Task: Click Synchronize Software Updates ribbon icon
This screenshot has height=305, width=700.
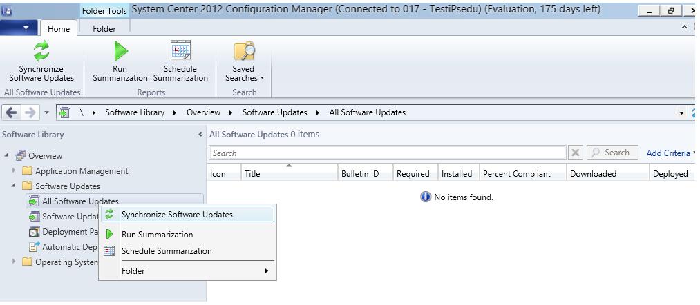Action: [x=41, y=51]
